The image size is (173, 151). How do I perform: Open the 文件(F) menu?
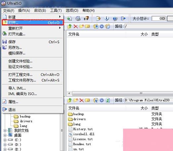[9, 11]
